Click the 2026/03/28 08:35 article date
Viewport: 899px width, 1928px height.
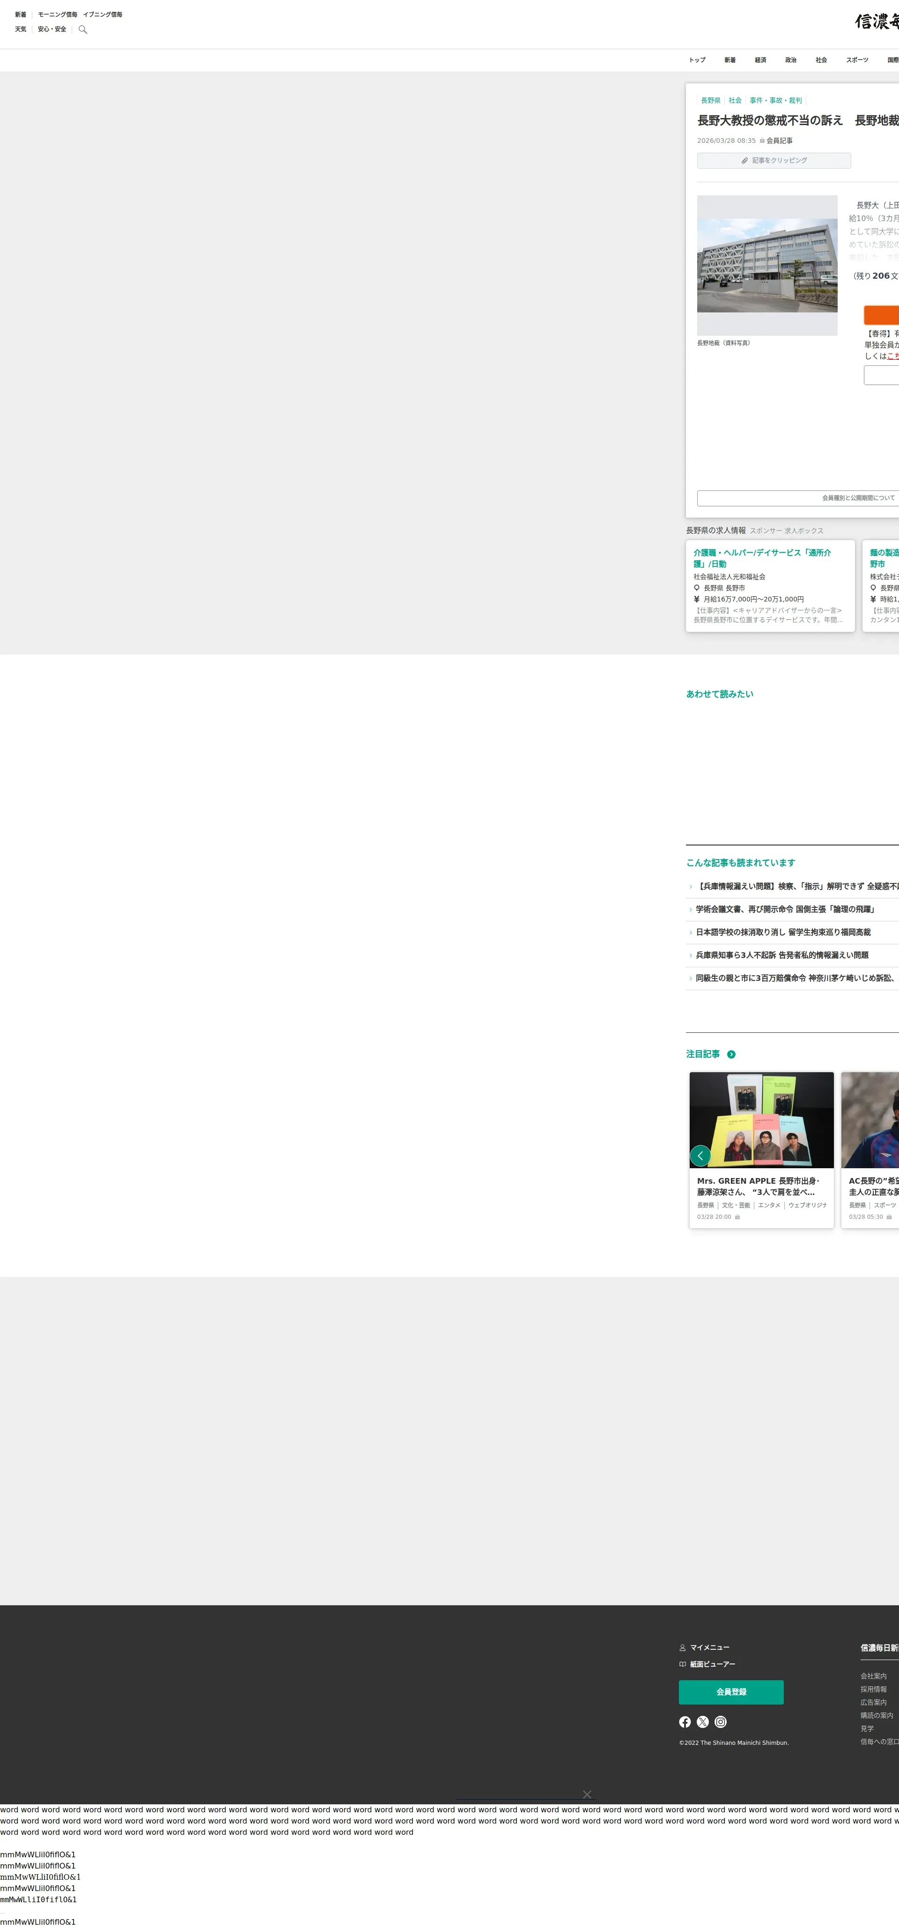point(726,141)
